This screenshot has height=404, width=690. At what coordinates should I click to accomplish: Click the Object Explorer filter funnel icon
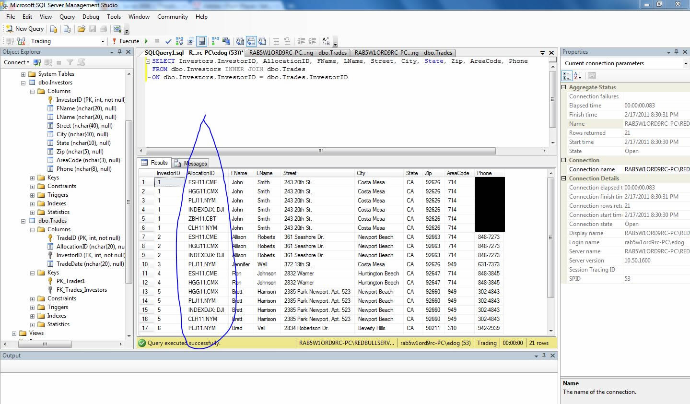[x=70, y=62]
